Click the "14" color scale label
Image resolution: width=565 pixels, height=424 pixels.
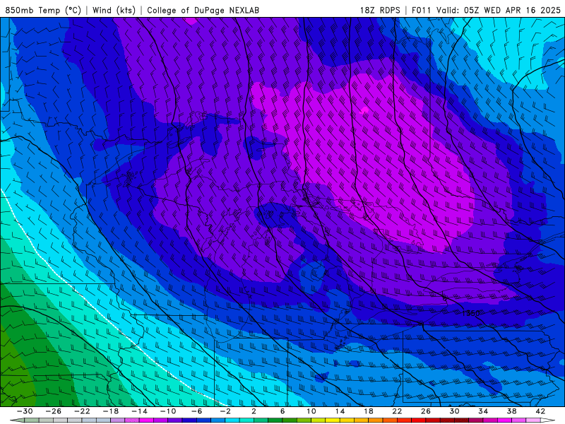coord(340,411)
